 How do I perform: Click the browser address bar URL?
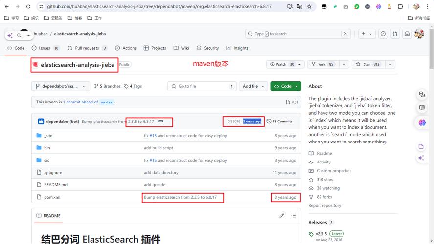[159, 6]
